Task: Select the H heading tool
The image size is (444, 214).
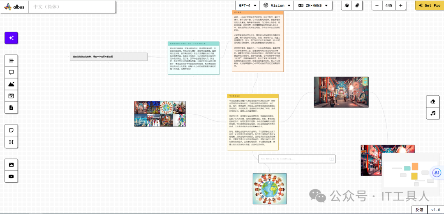Action: (12, 142)
